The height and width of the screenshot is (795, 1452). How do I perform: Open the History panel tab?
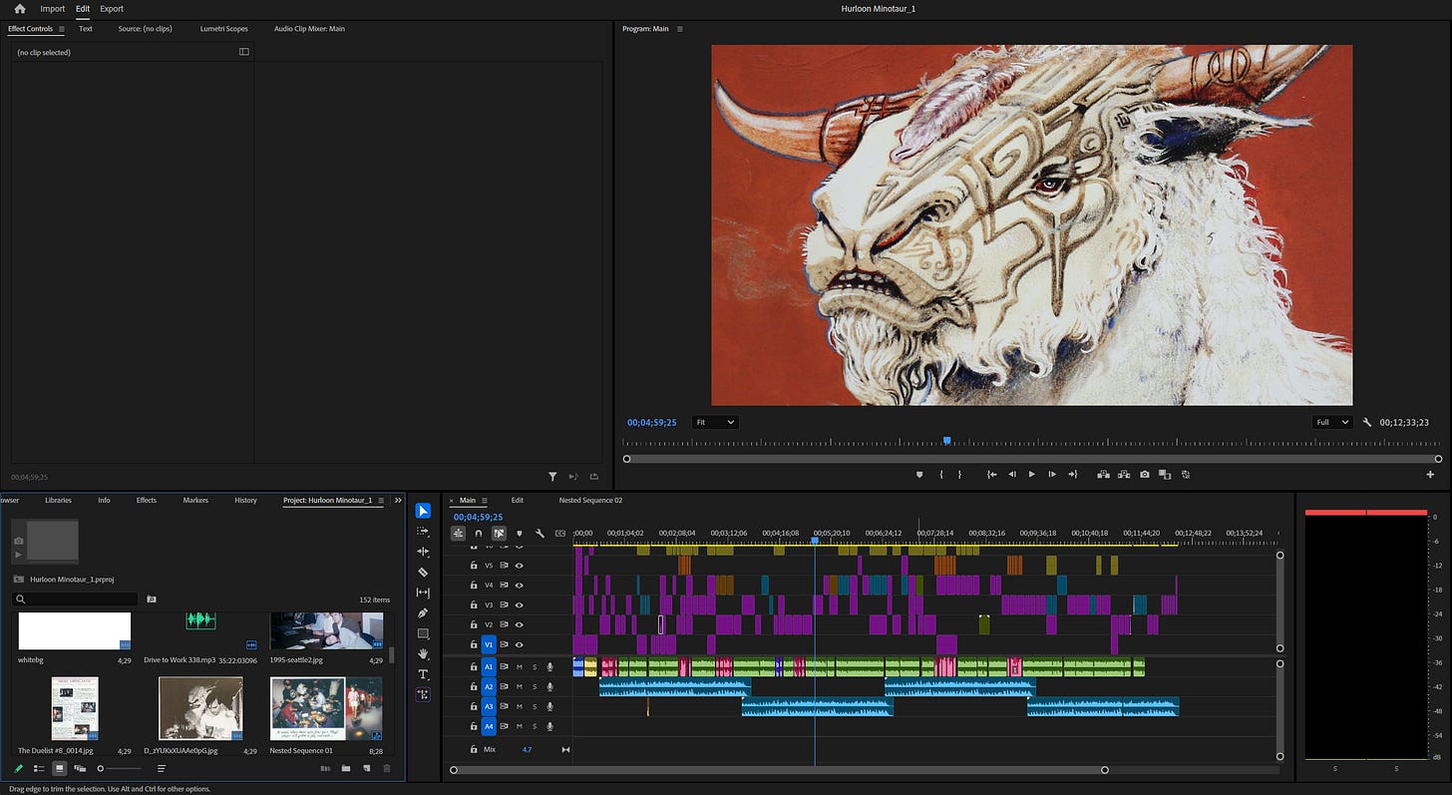point(245,501)
